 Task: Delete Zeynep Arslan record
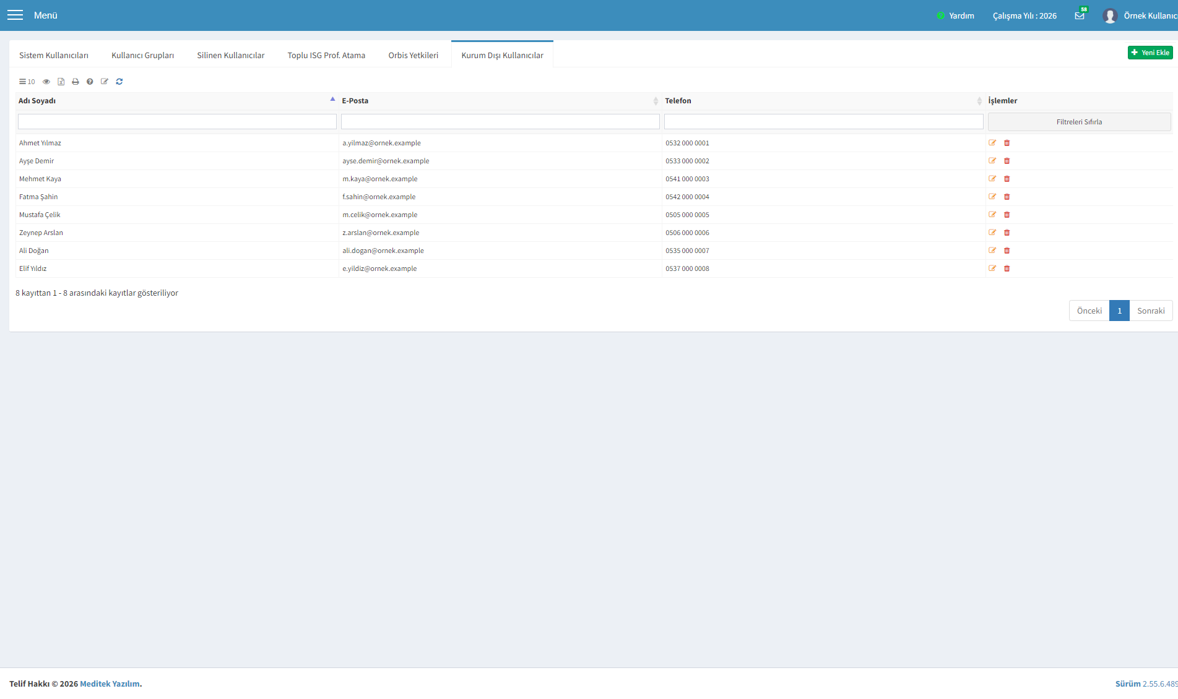(1007, 233)
